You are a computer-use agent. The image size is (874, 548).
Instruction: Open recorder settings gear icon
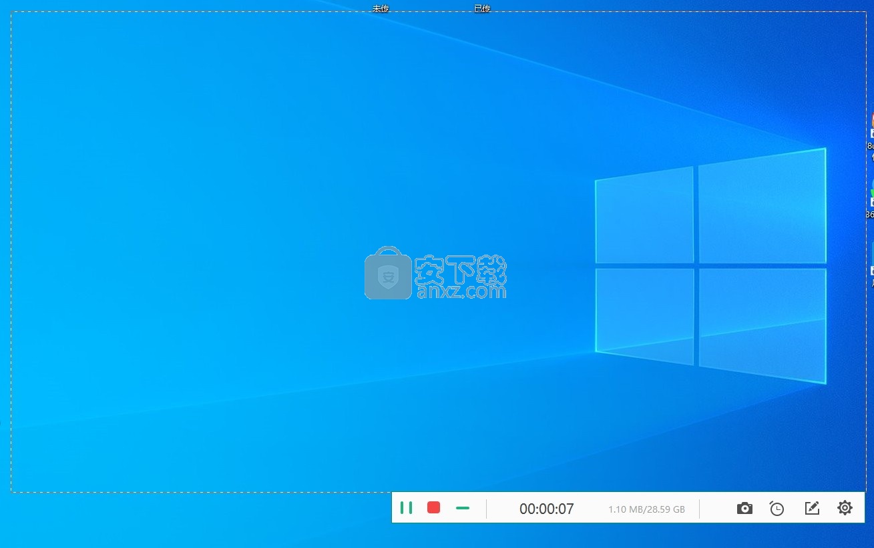tap(845, 508)
